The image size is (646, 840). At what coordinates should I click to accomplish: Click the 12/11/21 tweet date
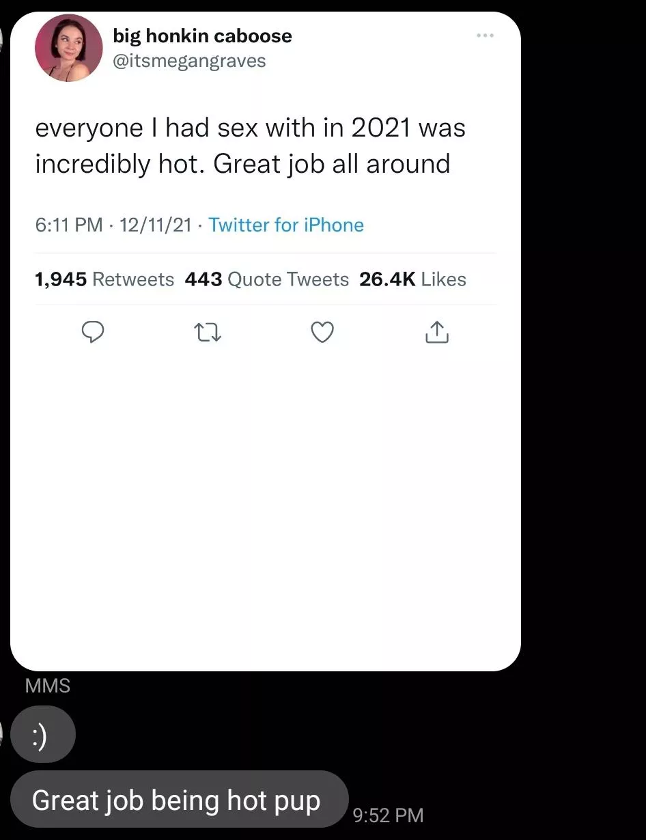pos(155,225)
